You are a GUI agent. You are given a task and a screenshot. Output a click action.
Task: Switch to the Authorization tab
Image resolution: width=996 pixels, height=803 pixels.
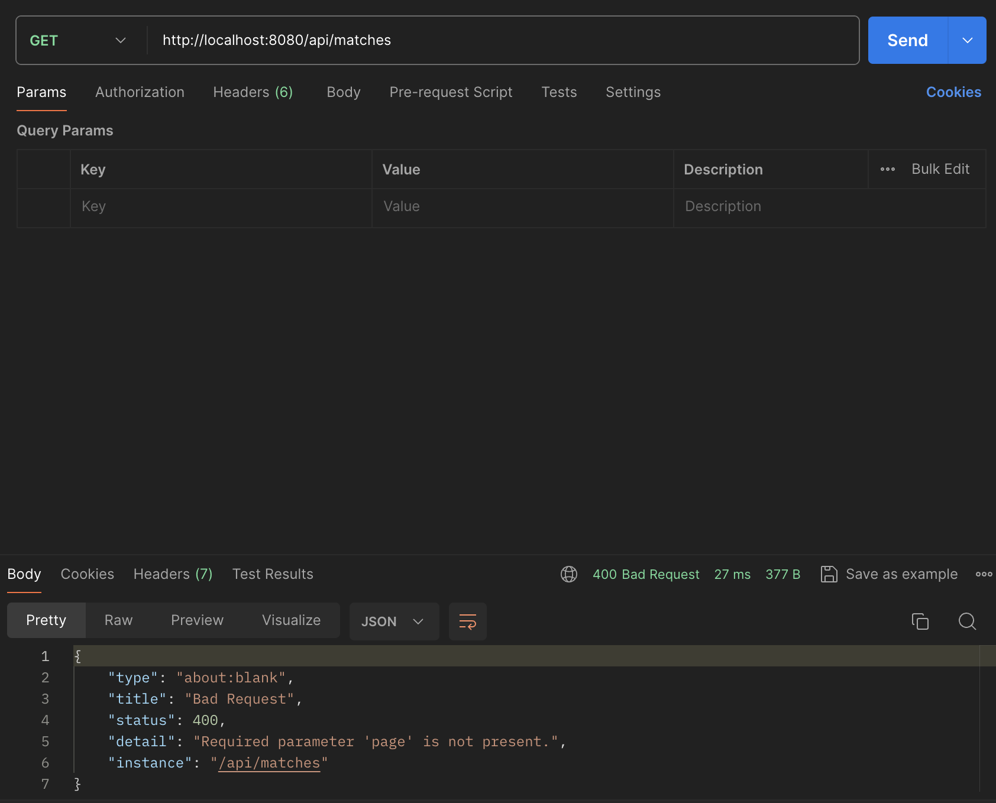(x=140, y=92)
